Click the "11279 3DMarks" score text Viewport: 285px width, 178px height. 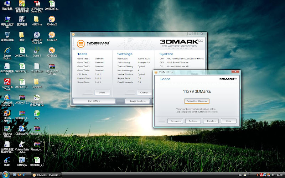point(197,91)
